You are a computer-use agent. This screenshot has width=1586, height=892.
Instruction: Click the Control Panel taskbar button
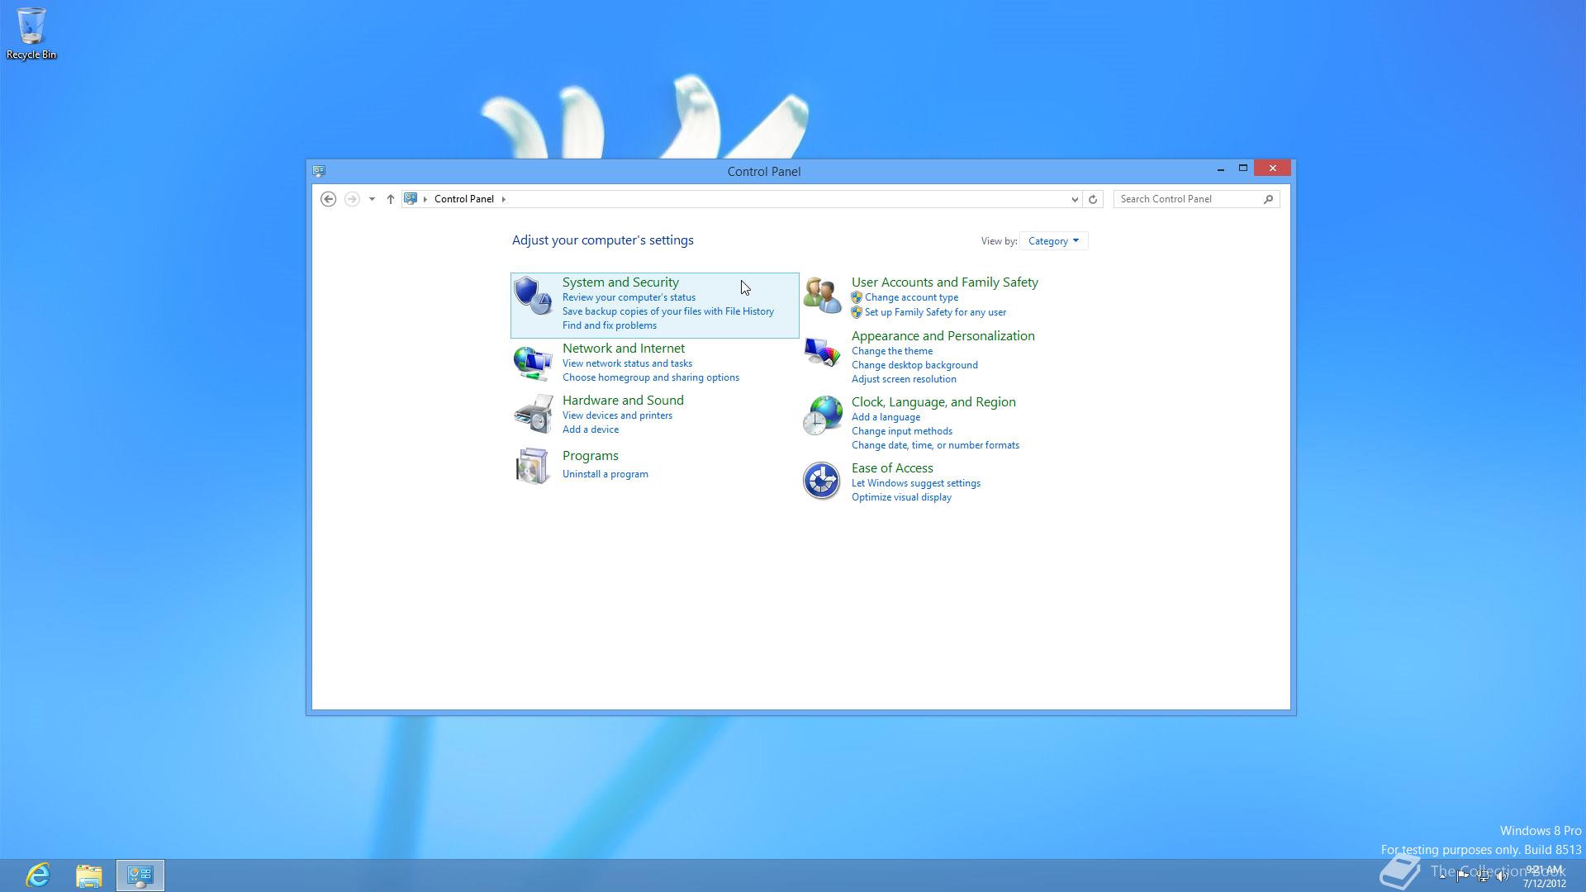[x=140, y=875]
